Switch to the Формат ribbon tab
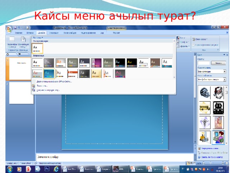 tap(116, 33)
